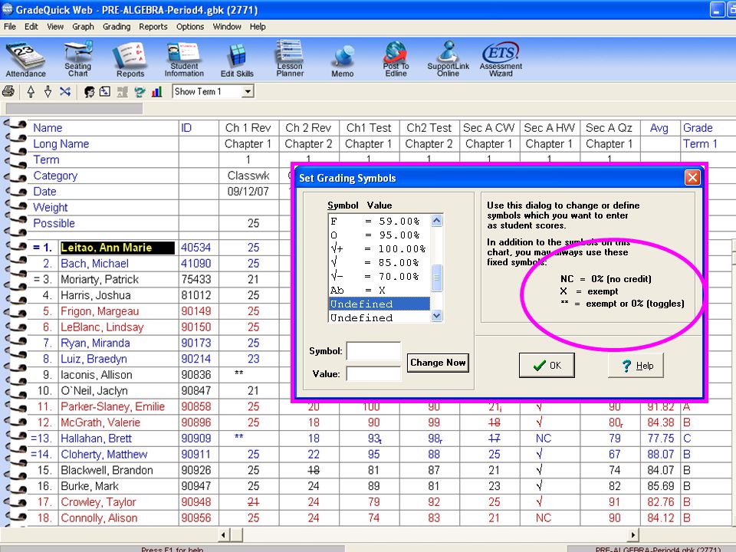736x552 pixels.
Task: Open the Show Term 1 dropdown
Action: click(x=248, y=91)
